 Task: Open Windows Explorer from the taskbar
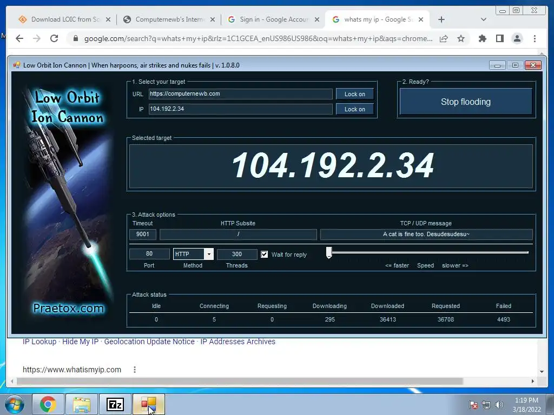click(82, 404)
